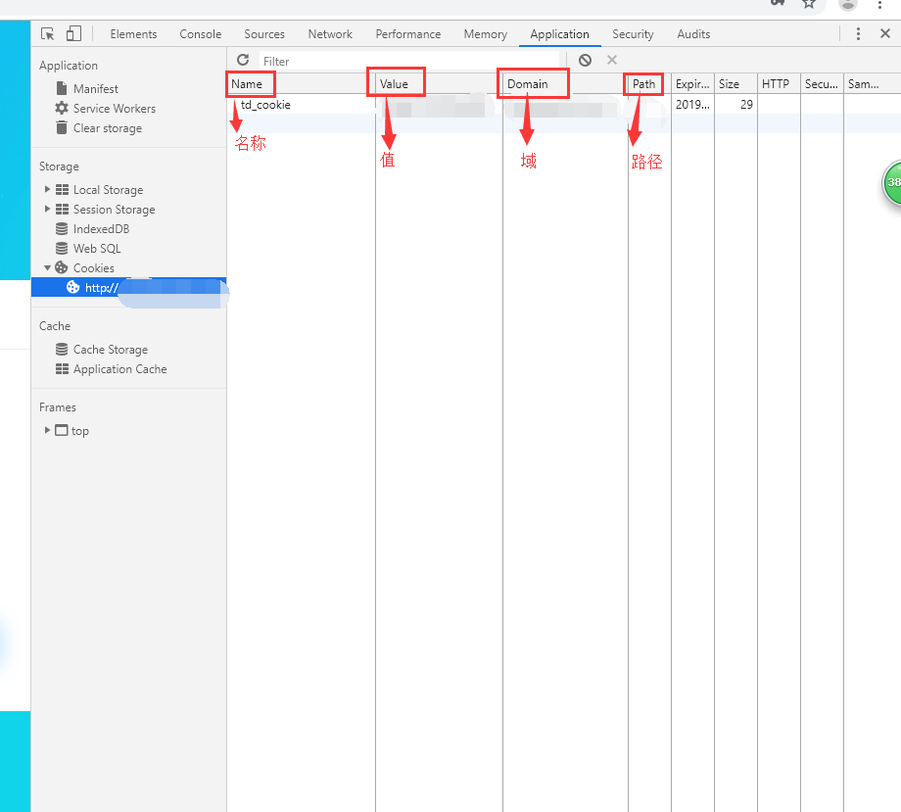Delete the selected cookie with the X icon
Image resolution: width=901 pixels, height=812 pixels.
tap(612, 60)
